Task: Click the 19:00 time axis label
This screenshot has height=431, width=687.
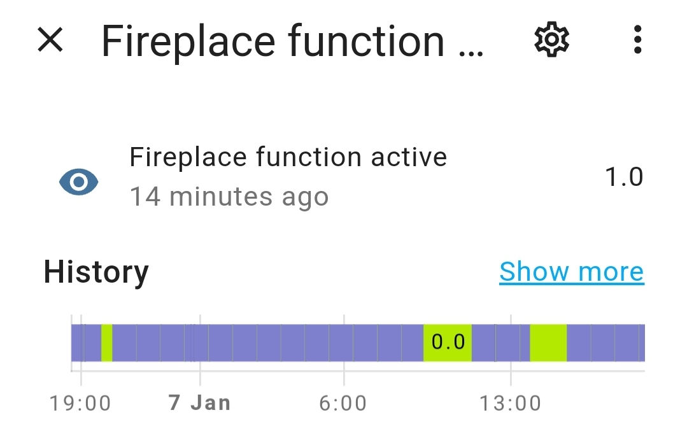Action: click(x=80, y=403)
